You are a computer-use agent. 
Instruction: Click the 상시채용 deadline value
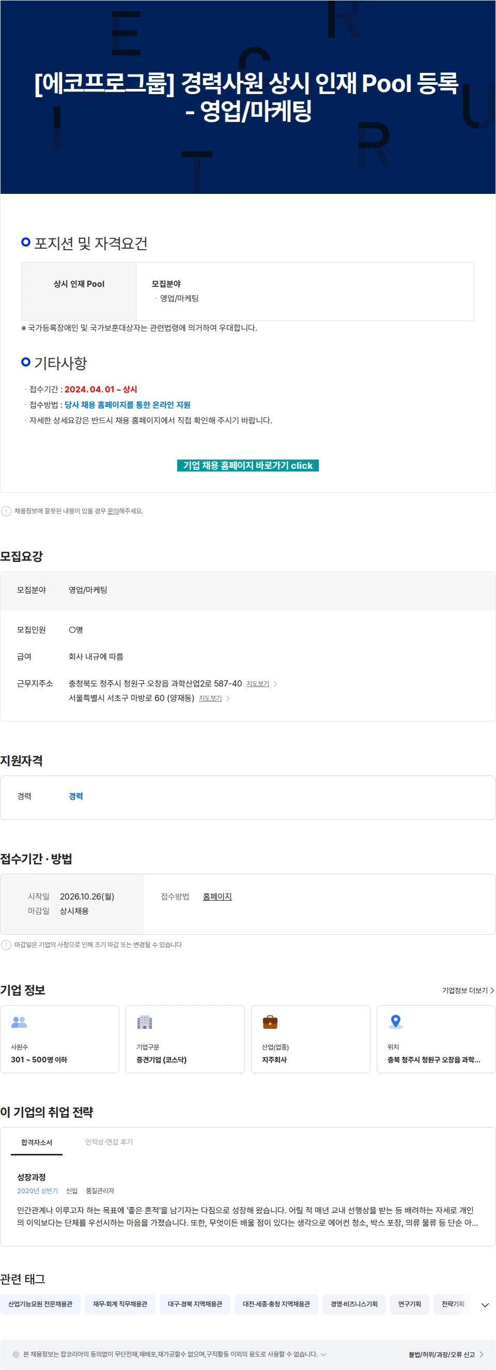[x=74, y=910]
